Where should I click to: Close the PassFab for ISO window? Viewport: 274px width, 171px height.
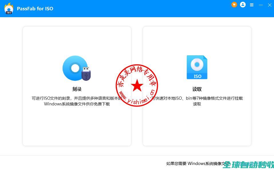coord(269,5)
